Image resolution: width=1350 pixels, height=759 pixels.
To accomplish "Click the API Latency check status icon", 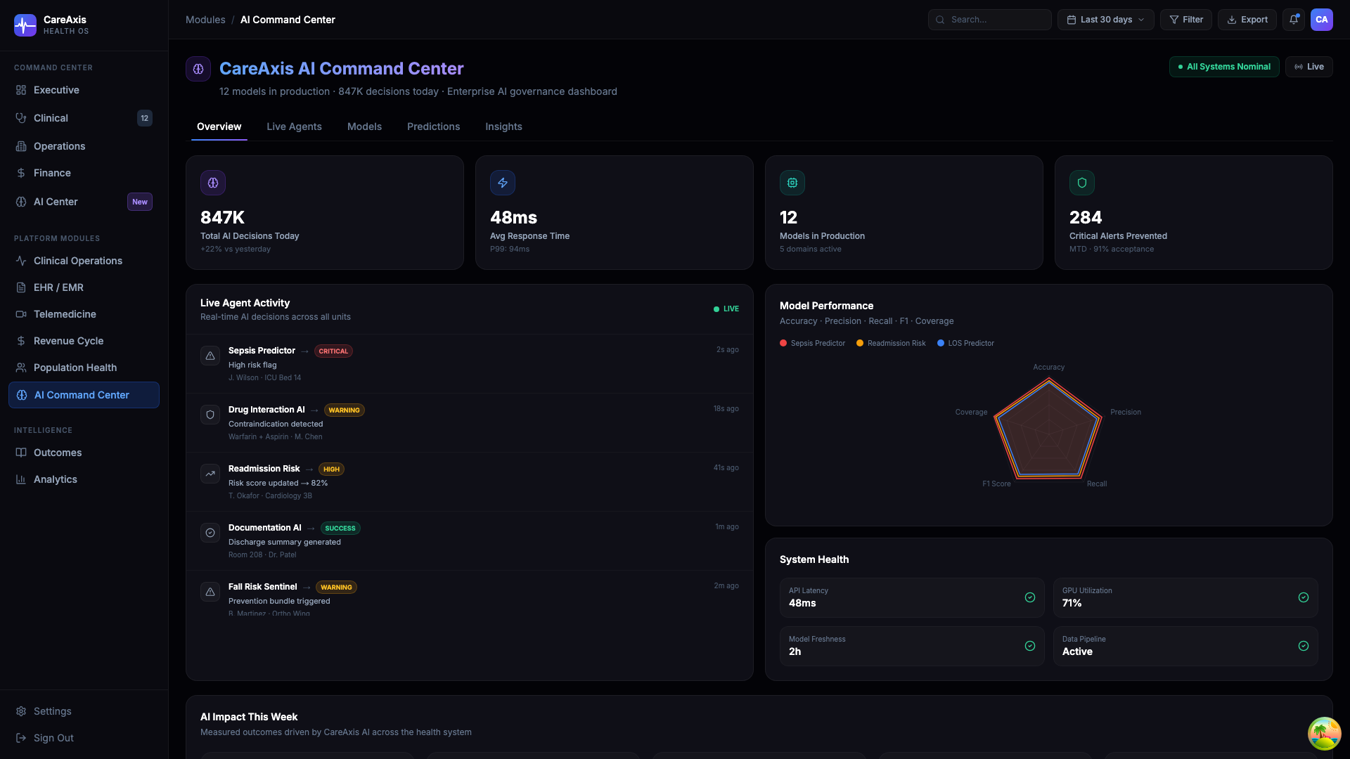I will click(x=1030, y=597).
